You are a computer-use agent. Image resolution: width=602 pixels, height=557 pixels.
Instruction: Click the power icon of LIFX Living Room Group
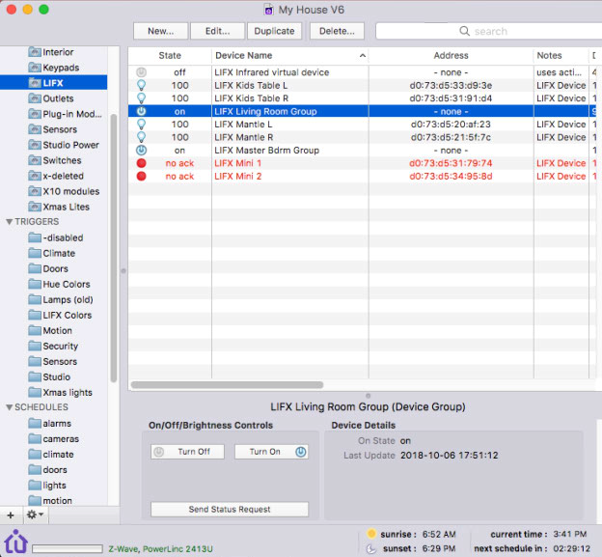tap(141, 111)
